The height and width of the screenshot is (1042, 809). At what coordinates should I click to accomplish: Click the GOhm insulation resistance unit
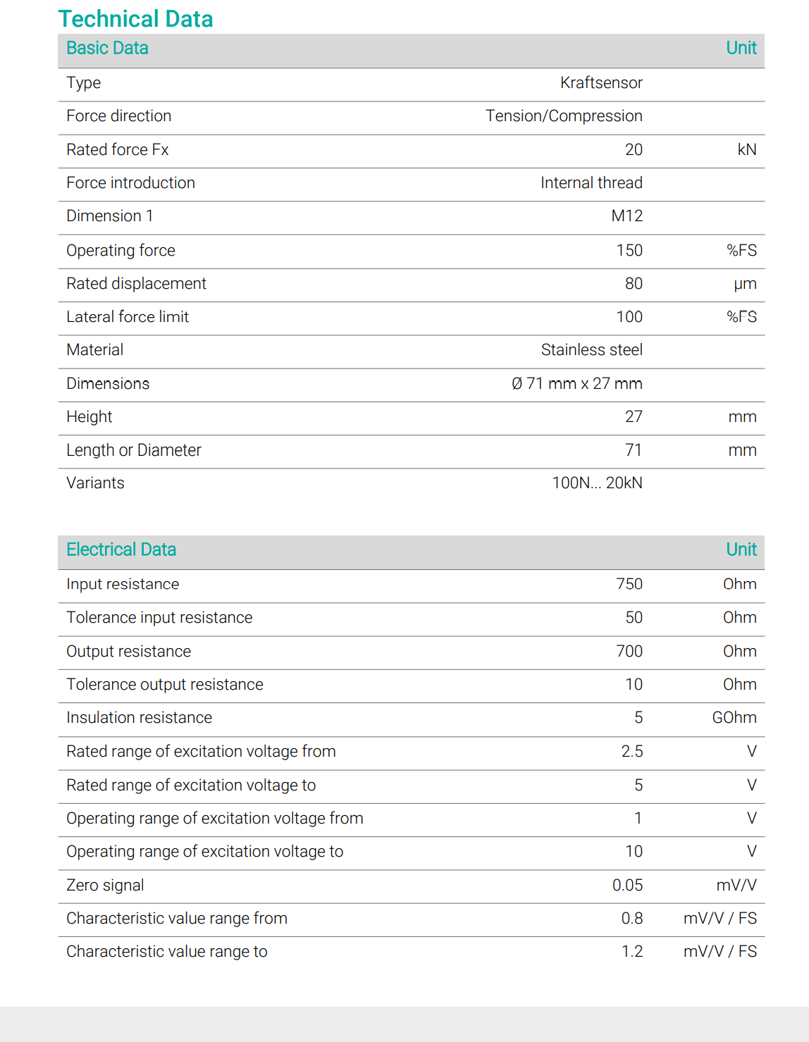tap(734, 718)
